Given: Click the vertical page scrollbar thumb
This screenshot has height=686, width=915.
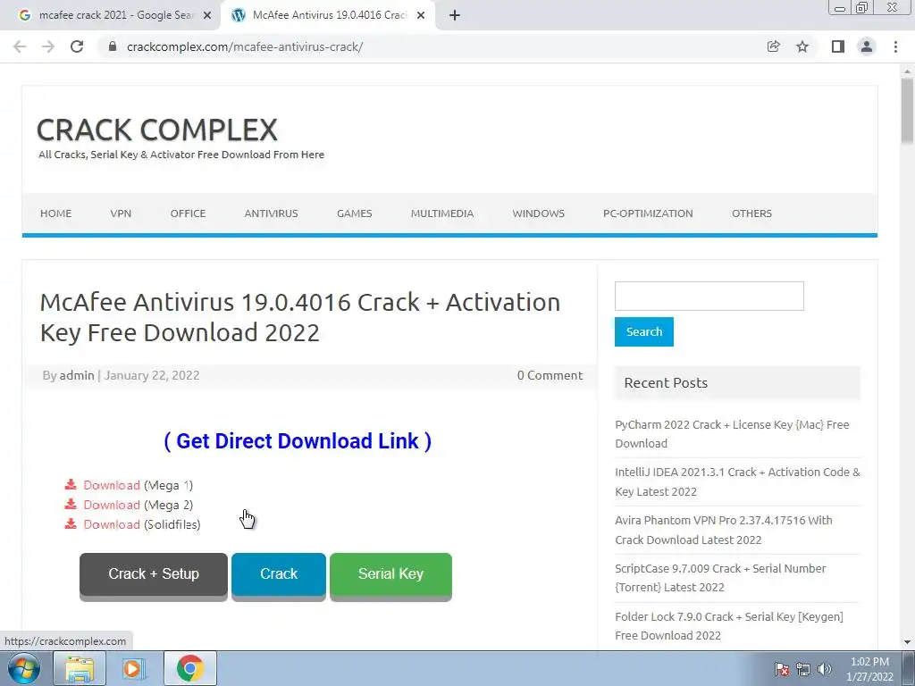Looking at the screenshot, I should click(x=907, y=111).
